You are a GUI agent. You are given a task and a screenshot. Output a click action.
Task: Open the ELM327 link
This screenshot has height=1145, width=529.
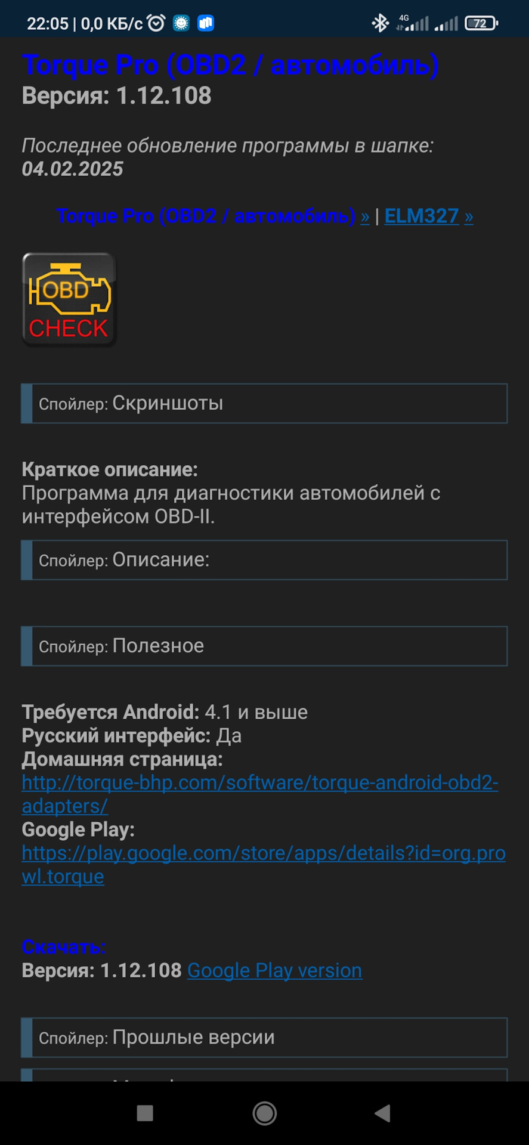pos(429,216)
